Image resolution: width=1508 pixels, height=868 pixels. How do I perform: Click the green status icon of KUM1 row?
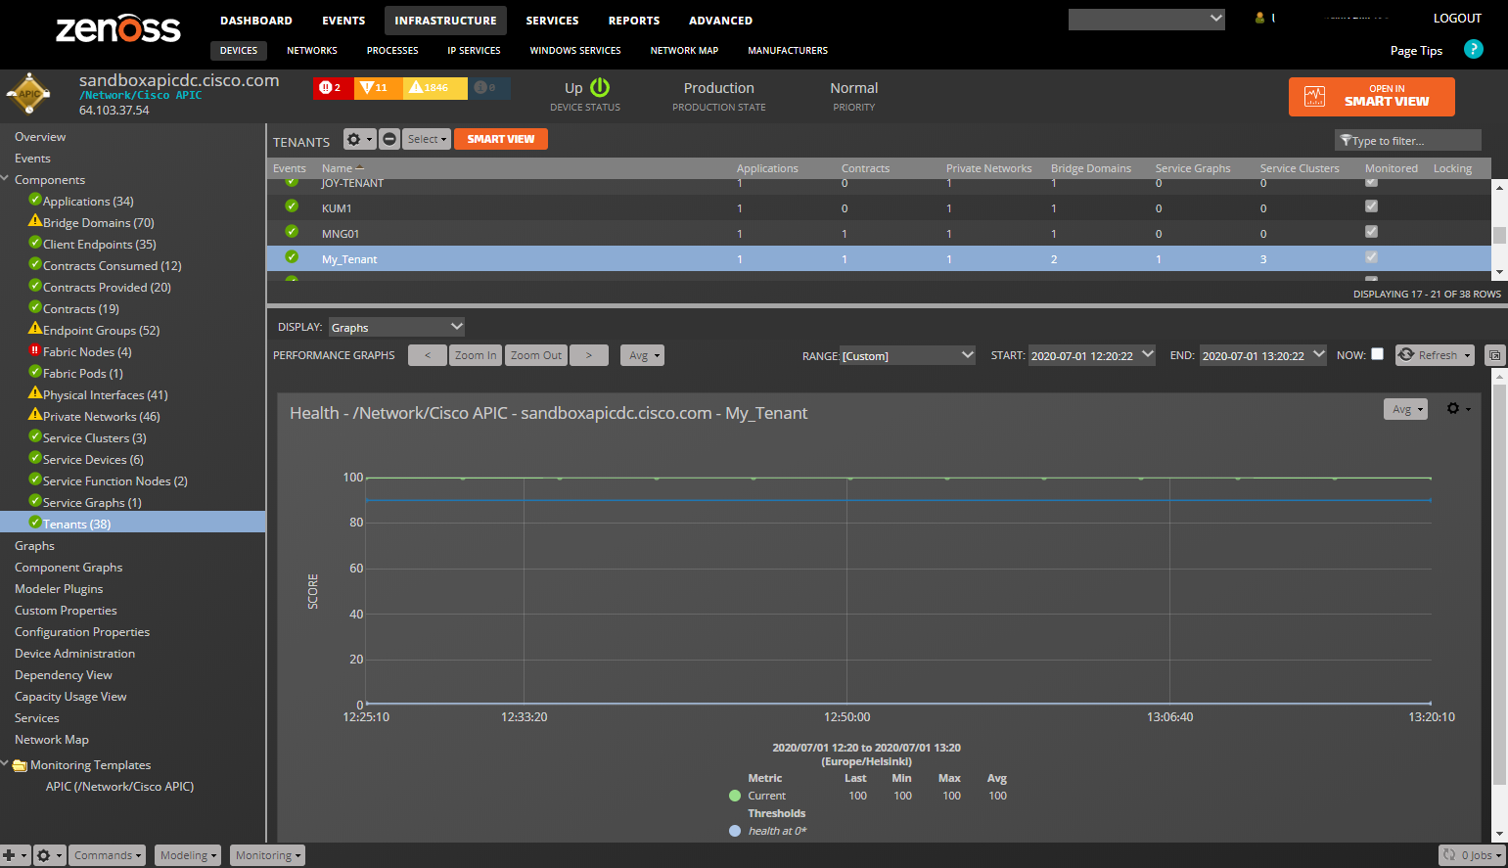click(292, 206)
